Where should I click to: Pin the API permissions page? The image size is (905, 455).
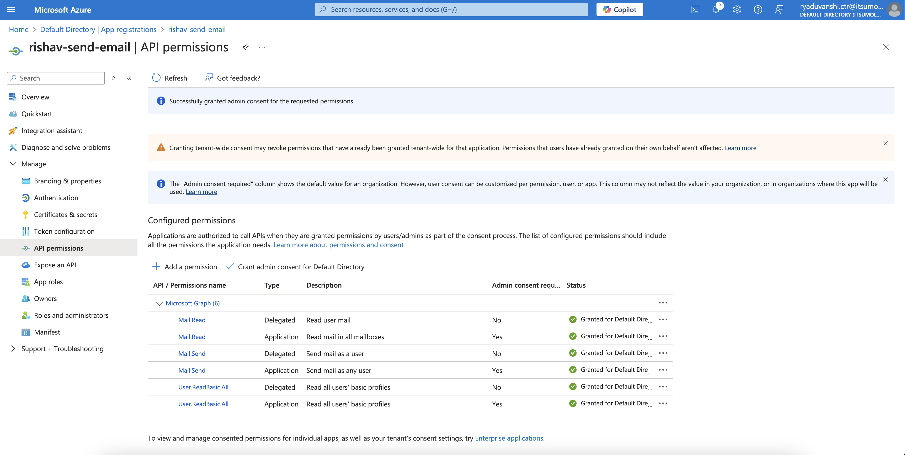[x=245, y=47]
